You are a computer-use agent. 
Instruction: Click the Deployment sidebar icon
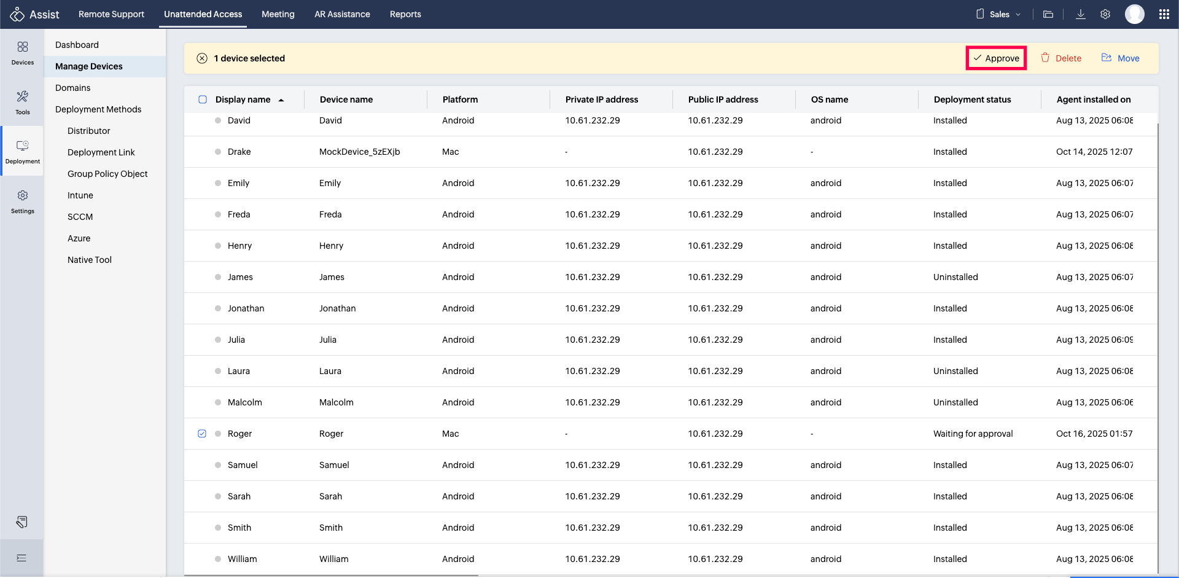point(22,151)
